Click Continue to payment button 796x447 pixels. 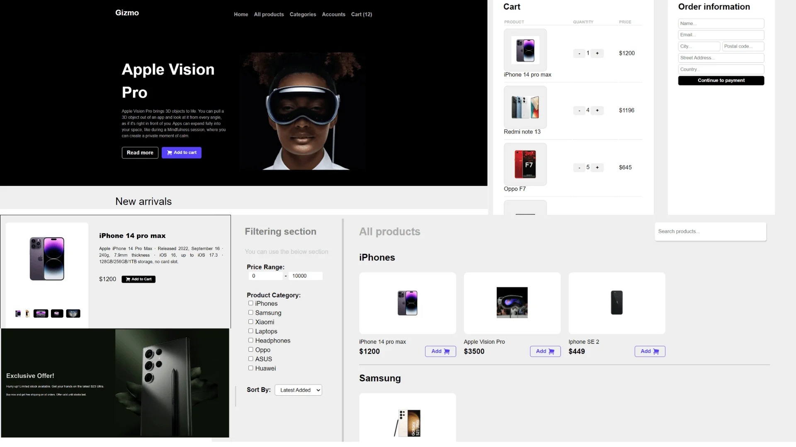[x=721, y=81]
